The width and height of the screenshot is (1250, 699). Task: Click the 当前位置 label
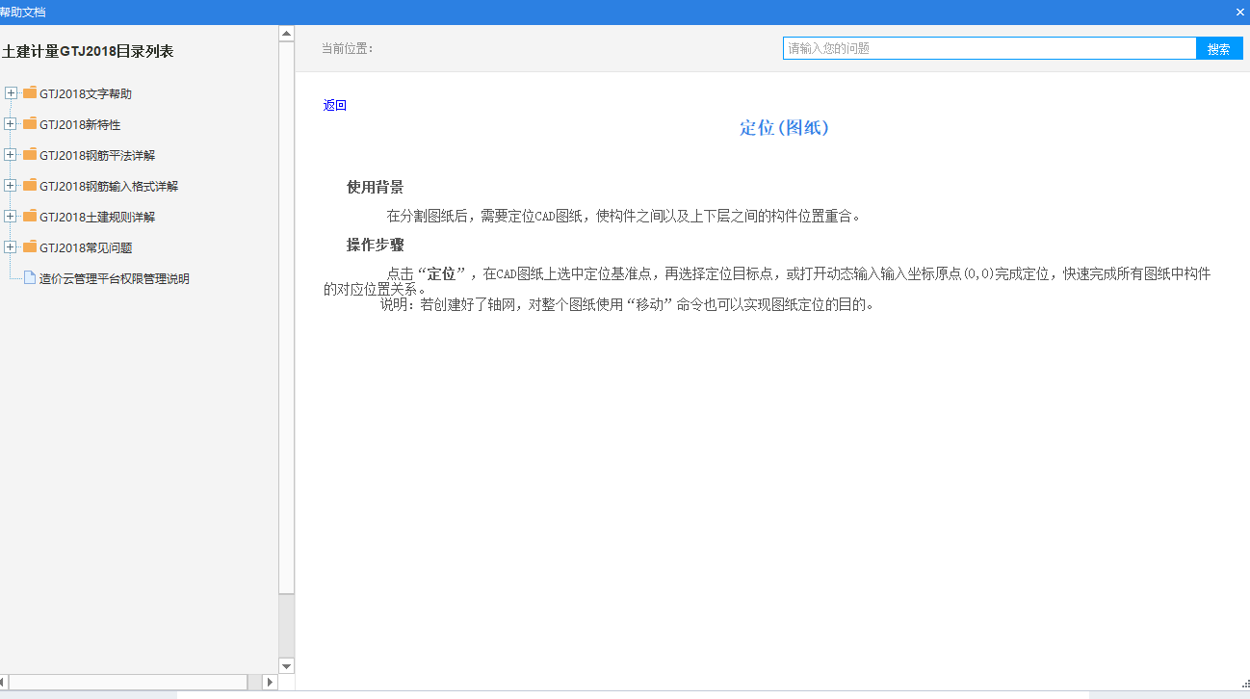(347, 48)
